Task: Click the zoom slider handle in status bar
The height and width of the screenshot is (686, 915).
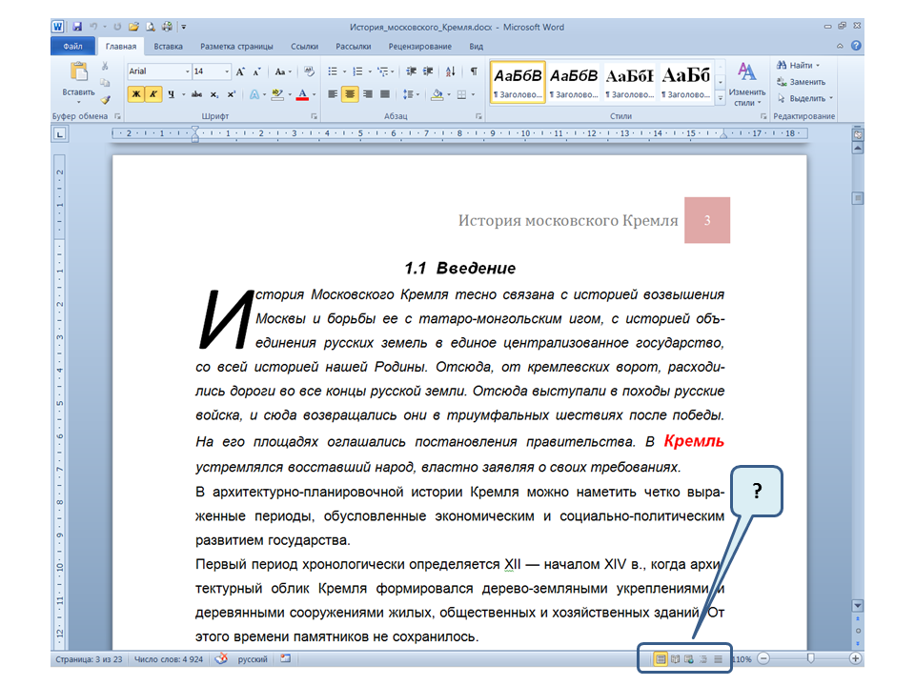Action: click(x=810, y=658)
